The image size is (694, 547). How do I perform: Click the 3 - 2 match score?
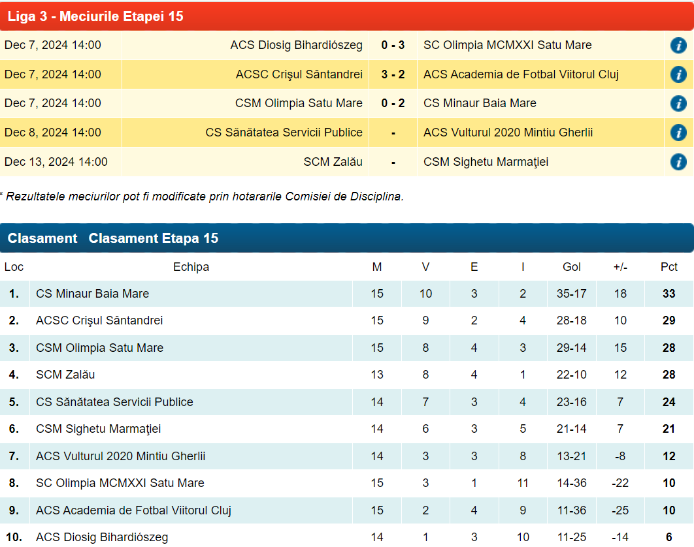pyautogui.click(x=393, y=74)
